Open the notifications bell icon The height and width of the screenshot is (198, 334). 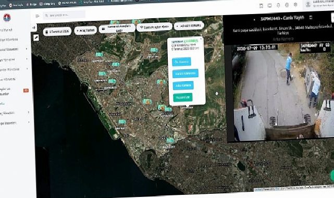[278, 5]
